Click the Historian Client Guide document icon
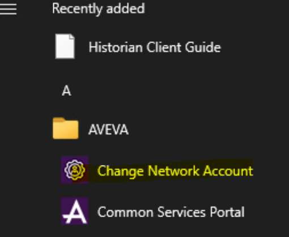289x237 pixels. (x=65, y=46)
